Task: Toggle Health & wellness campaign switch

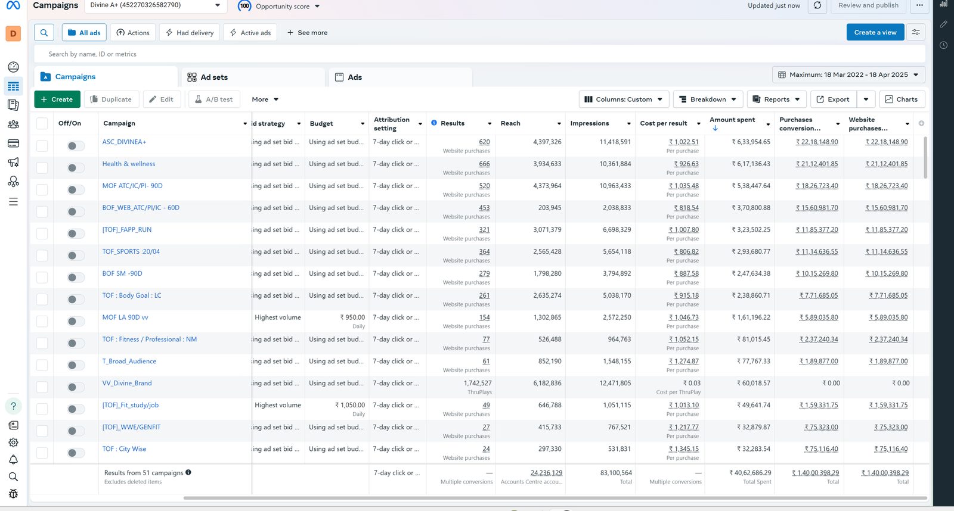Action: 76,168
